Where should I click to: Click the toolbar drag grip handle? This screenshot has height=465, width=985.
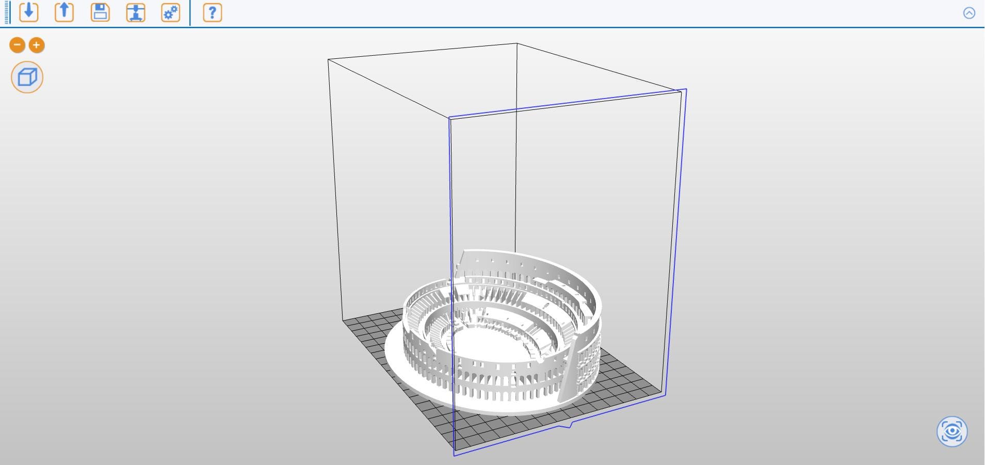click(x=5, y=13)
